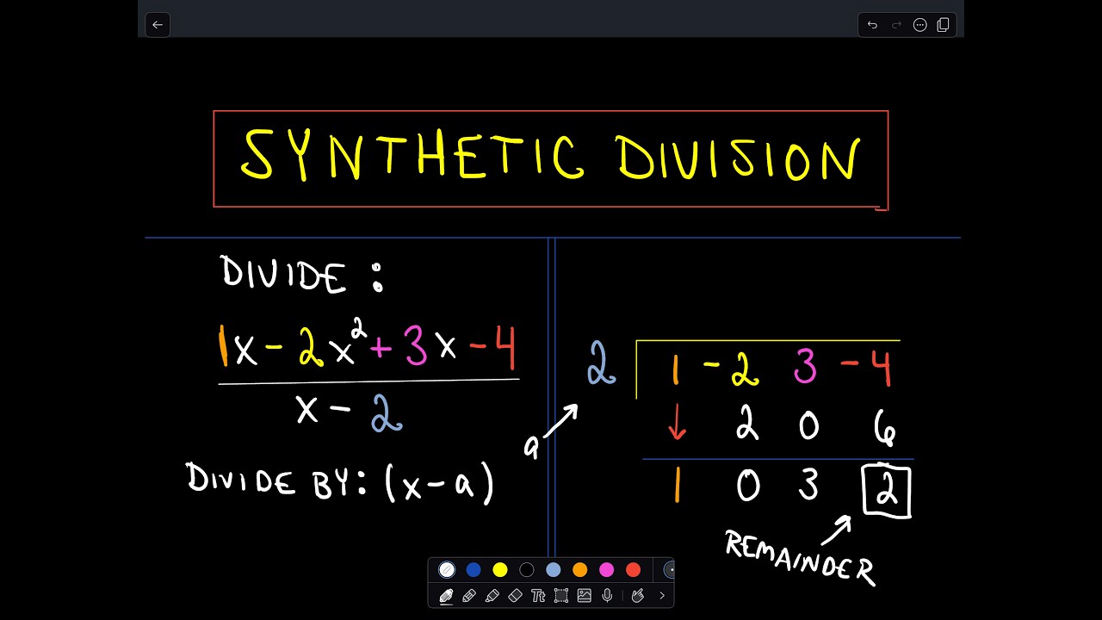
Task: Undo the last stroke
Action: click(872, 25)
